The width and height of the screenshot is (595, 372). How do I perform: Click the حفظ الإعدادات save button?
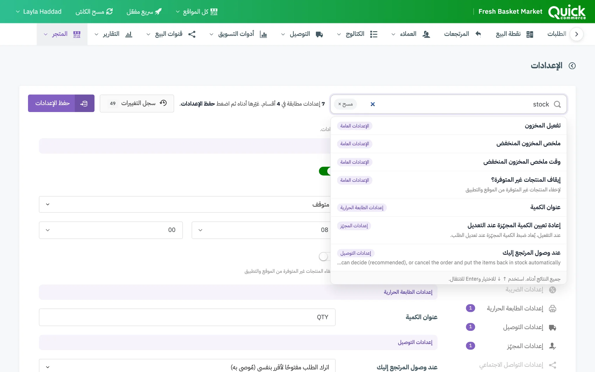tap(61, 103)
